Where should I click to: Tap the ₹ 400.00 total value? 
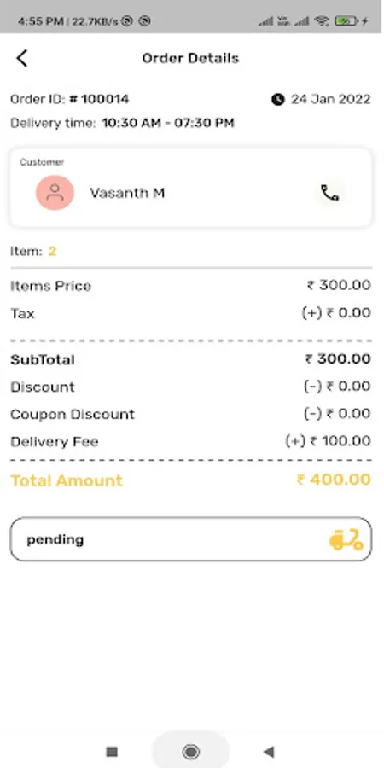[334, 480]
